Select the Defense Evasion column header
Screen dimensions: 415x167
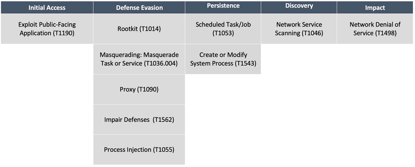139,7
